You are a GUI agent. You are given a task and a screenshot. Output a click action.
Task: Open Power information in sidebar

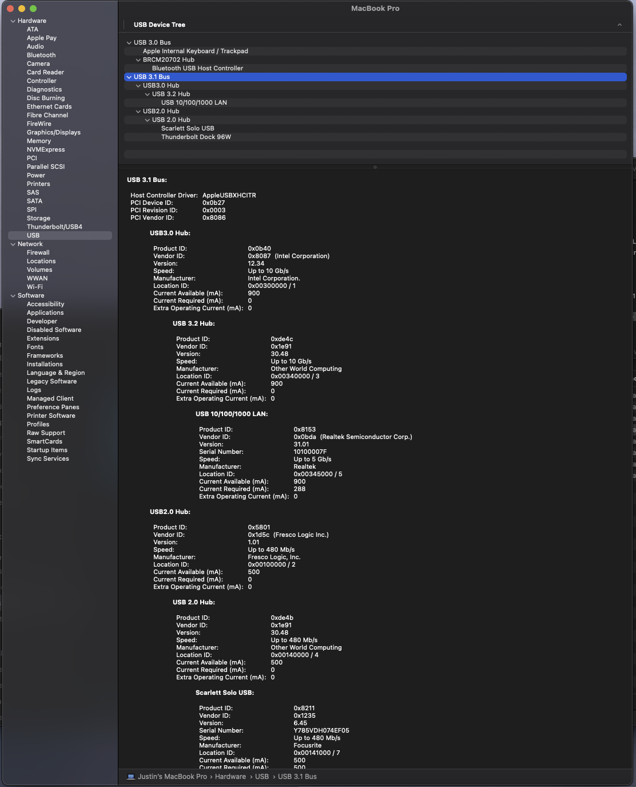[36, 176]
